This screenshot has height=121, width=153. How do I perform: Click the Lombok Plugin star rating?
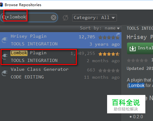(x=109, y=54)
